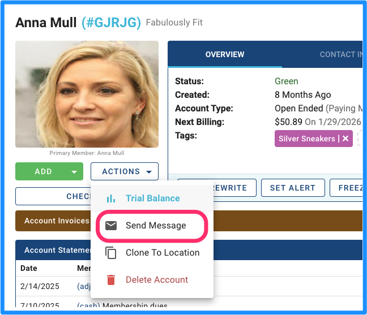
Task: Click the SET ALERT button
Action: coord(293,188)
